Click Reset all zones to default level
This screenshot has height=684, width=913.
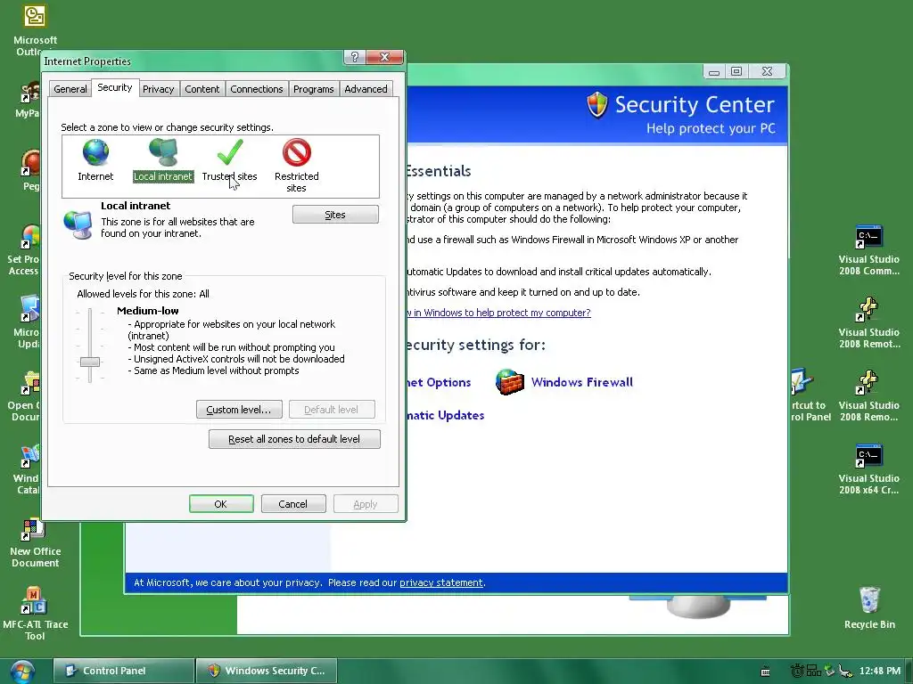coord(294,439)
